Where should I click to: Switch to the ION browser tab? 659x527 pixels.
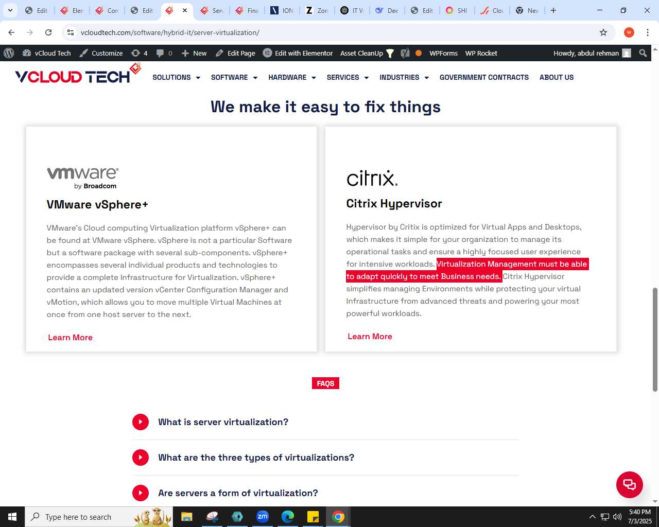pos(282,10)
